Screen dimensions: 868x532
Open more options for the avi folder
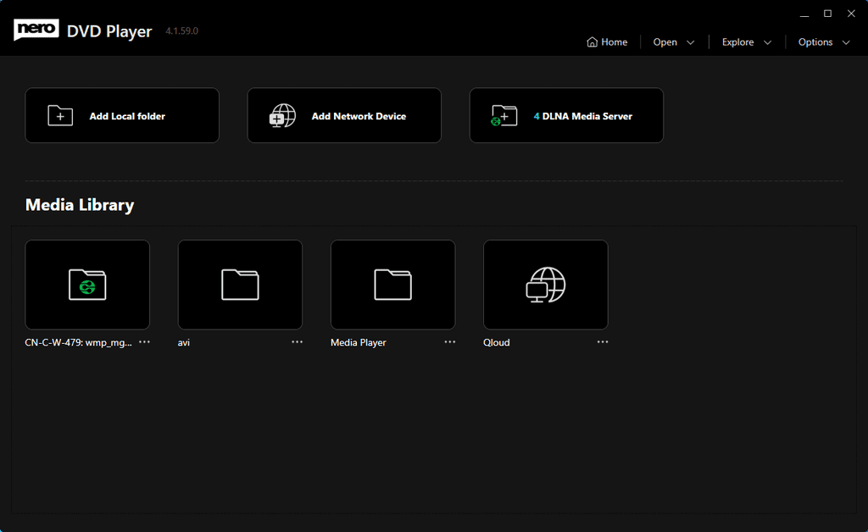coord(297,341)
